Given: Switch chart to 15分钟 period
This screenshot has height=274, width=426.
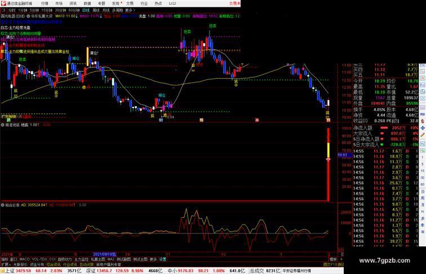Looking at the screenshot, I should [x=46, y=10].
